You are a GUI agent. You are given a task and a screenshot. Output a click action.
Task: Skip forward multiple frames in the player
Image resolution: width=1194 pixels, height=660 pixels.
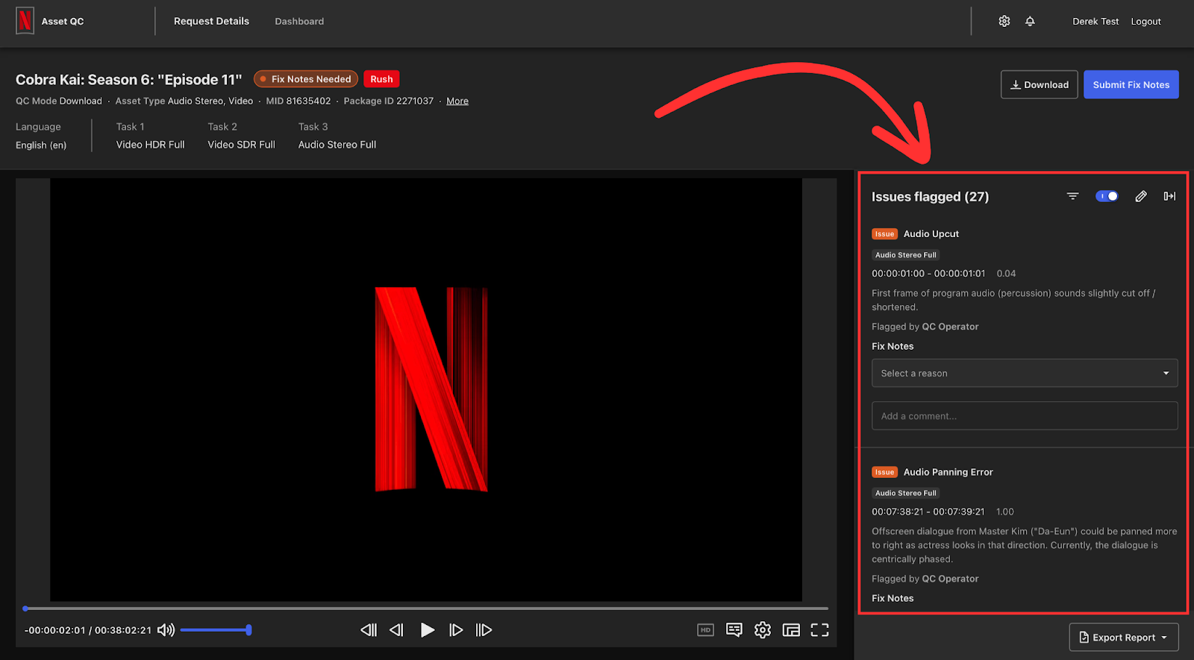[x=484, y=630]
